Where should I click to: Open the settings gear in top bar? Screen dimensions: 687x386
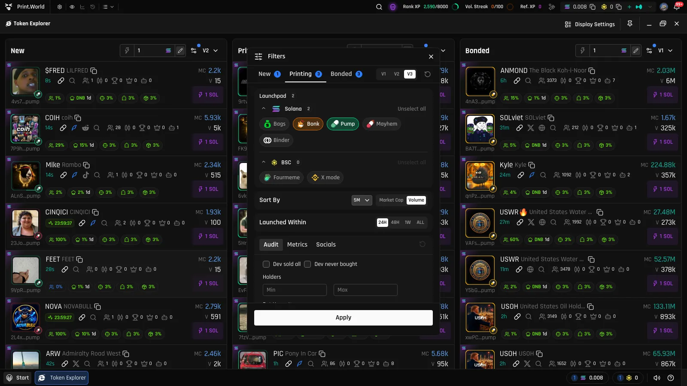point(60,7)
